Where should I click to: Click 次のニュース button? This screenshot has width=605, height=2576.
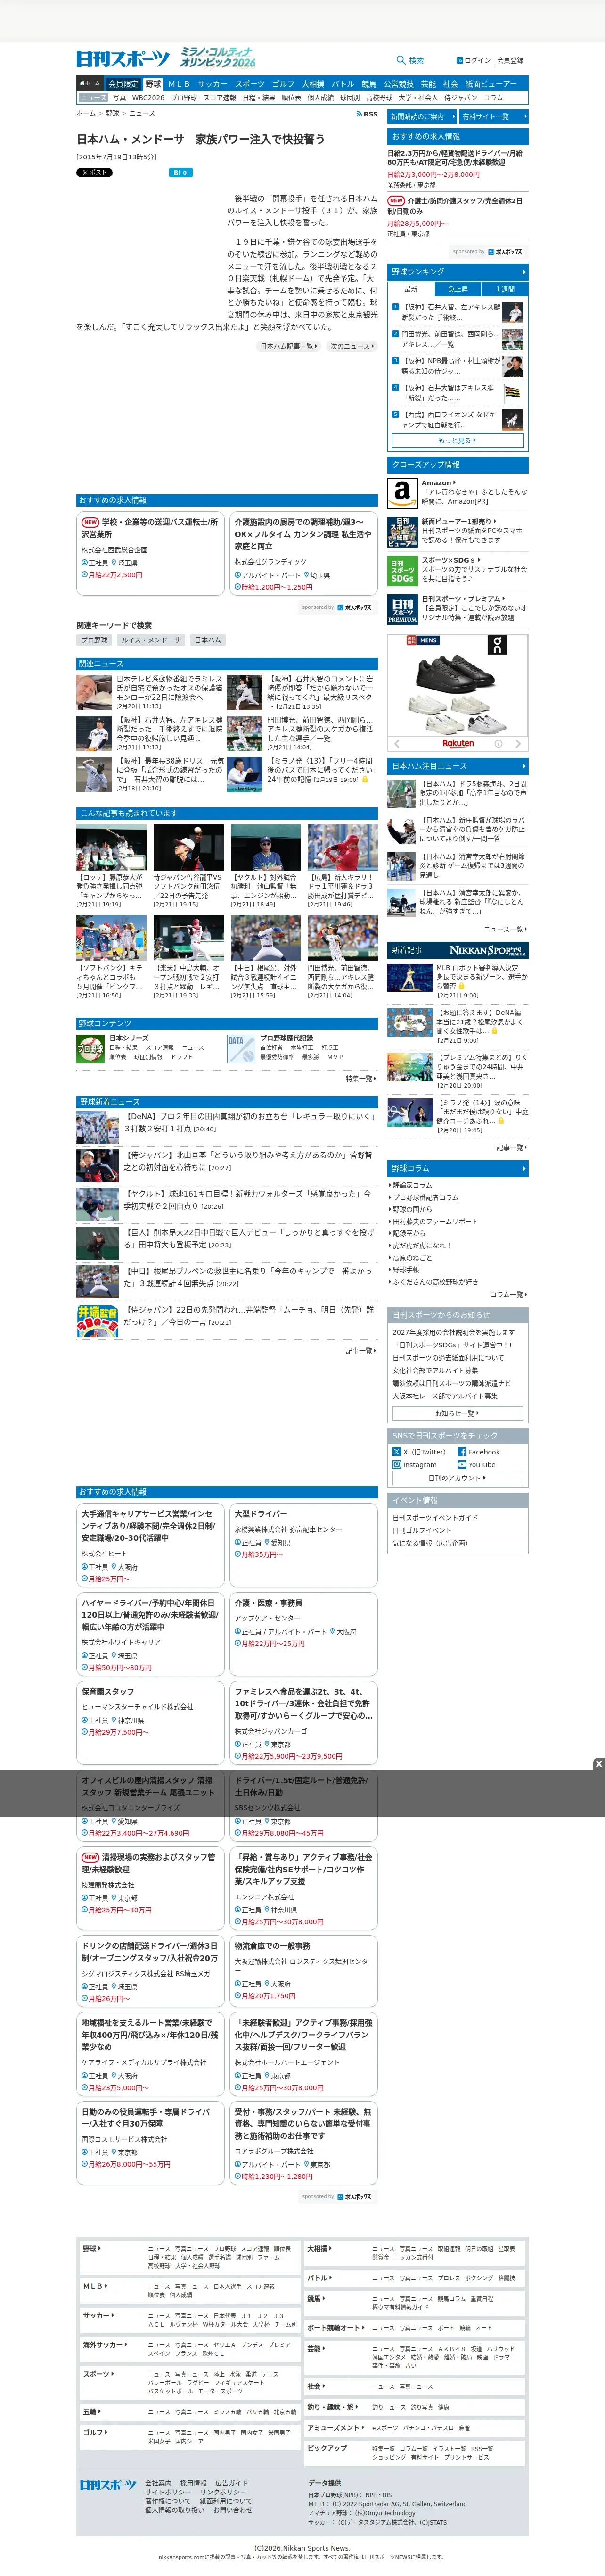point(352,346)
